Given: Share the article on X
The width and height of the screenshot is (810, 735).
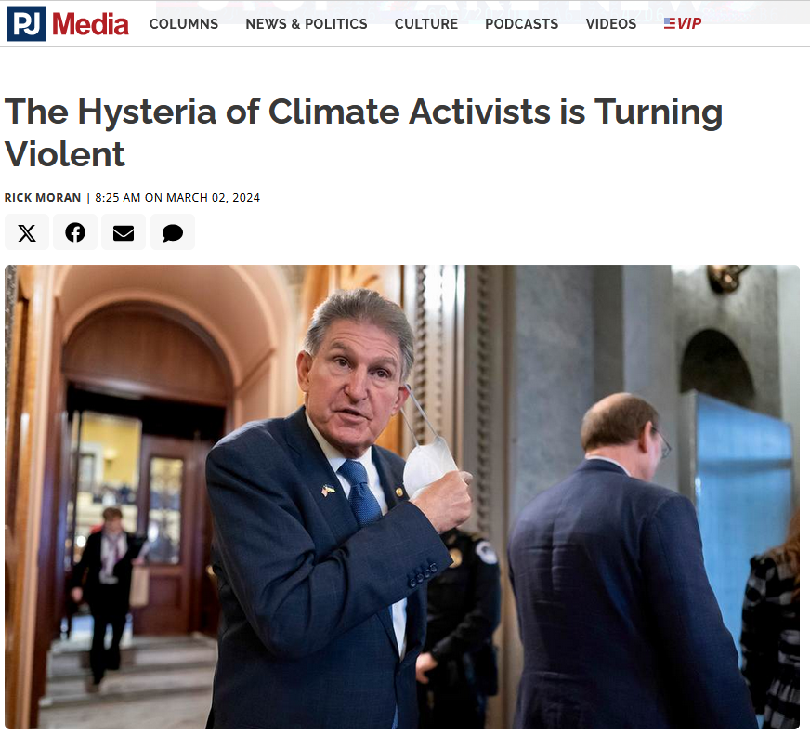Looking at the screenshot, I should (27, 232).
